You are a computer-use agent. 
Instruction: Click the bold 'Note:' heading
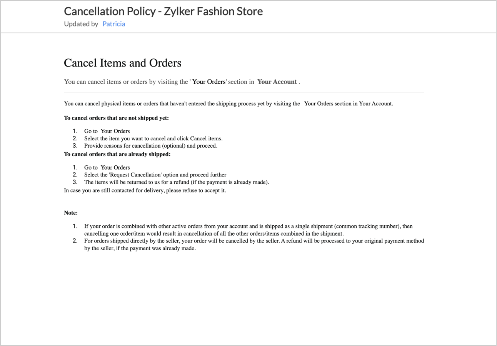[x=71, y=213]
